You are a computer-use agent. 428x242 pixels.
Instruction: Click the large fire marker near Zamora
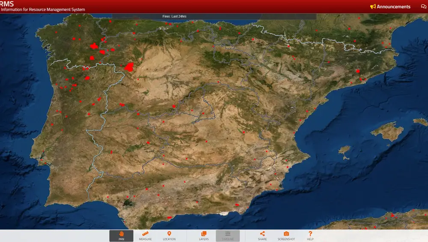pos(129,67)
